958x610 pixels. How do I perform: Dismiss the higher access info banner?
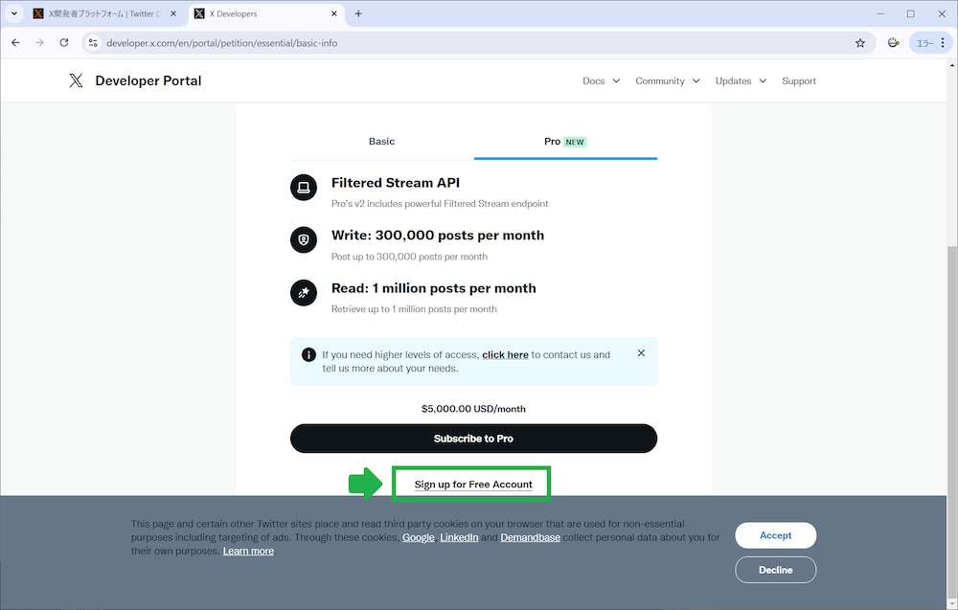[x=641, y=353]
